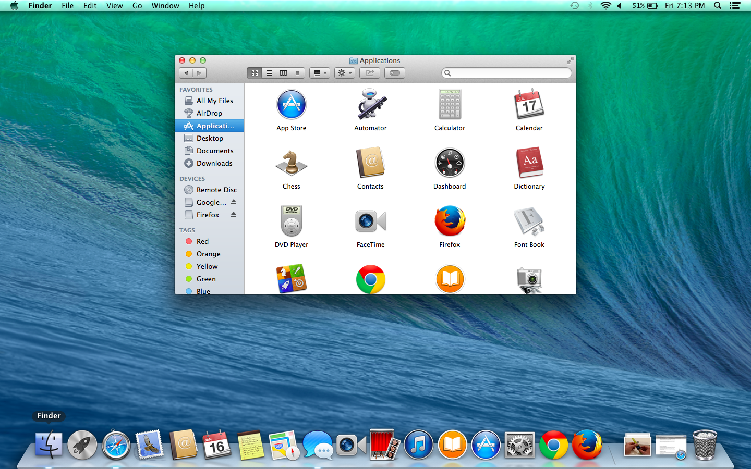Open the File menu
The height and width of the screenshot is (469, 751).
(68, 6)
